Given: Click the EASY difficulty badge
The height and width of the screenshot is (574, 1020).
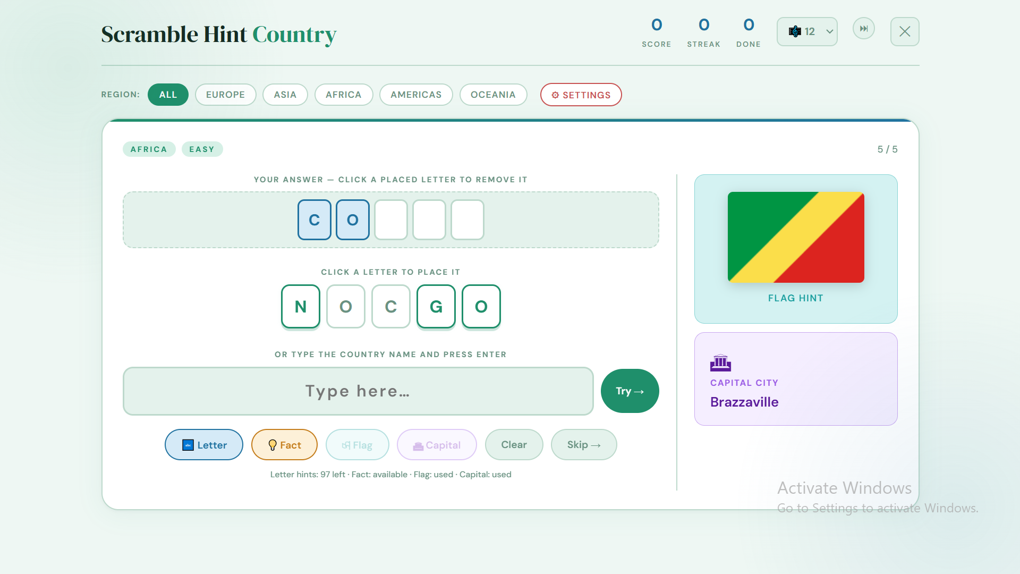Looking at the screenshot, I should [x=202, y=149].
